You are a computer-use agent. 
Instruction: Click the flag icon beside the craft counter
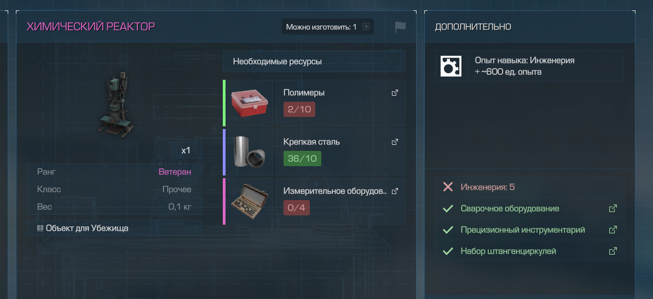click(x=400, y=27)
